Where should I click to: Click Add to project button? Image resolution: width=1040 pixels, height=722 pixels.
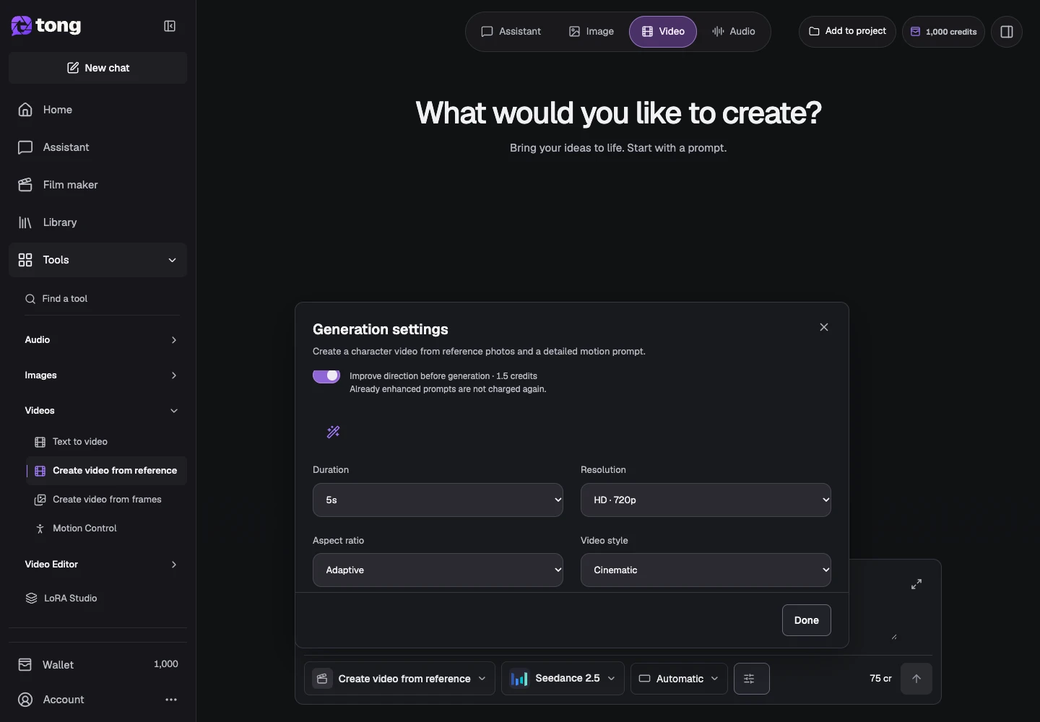click(847, 32)
